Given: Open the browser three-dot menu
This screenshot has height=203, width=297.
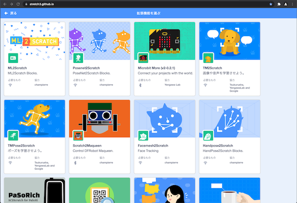Looking at the screenshot, I should 292,4.
